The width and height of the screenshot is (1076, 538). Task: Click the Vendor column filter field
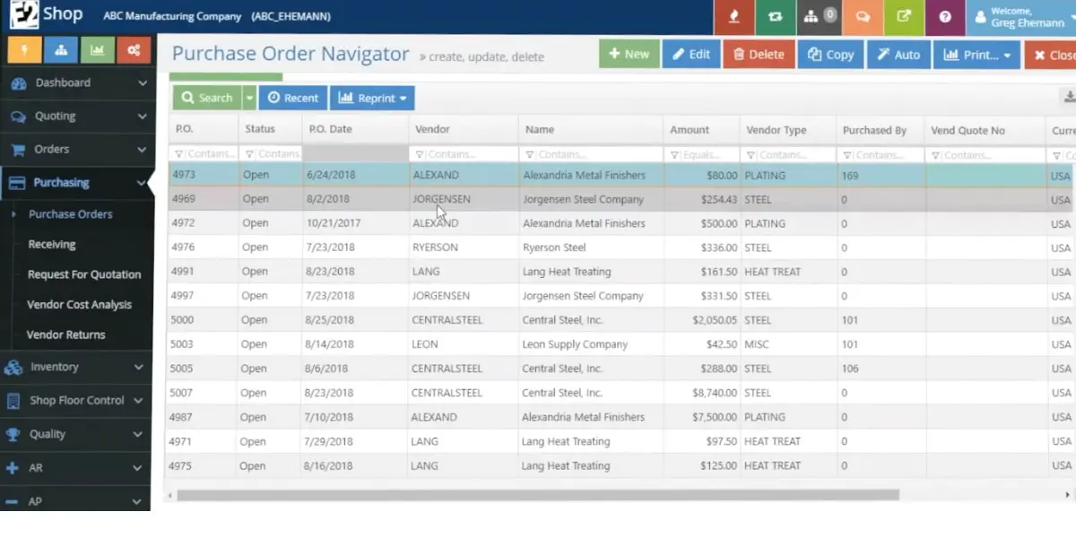click(x=464, y=154)
